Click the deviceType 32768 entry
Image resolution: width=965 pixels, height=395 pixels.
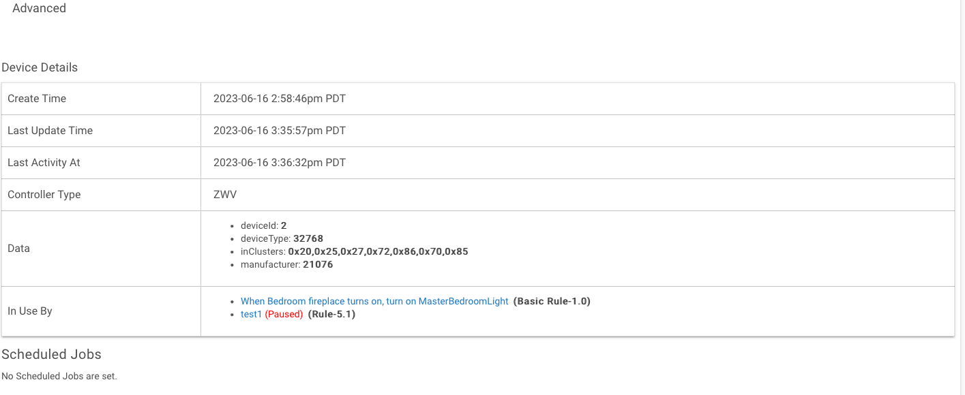click(x=282, y=238)
